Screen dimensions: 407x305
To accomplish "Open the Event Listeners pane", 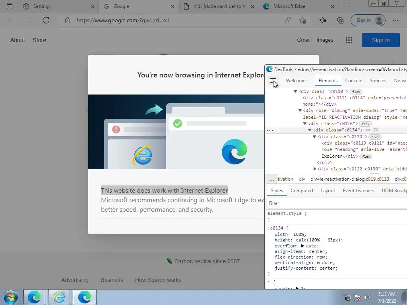I will coord(358,191).
